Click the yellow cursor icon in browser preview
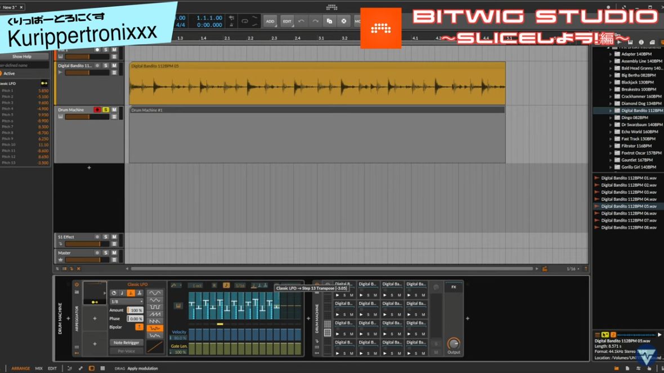Screen dimensions: 664x373 [x=605, y=334]
